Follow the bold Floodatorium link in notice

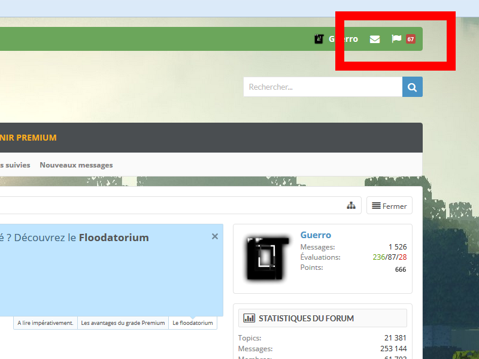(x=114, y=238)
